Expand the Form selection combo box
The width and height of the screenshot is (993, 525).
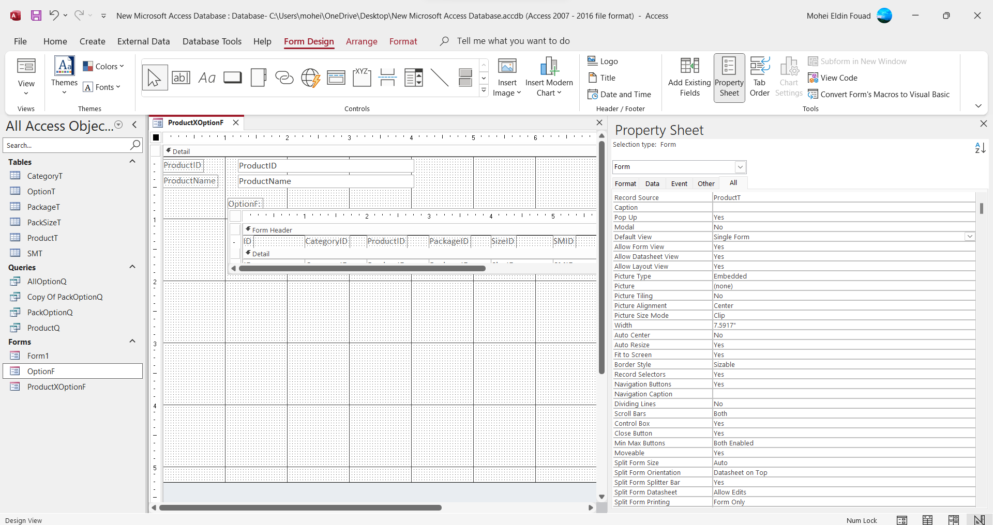[x=740, y=167]
